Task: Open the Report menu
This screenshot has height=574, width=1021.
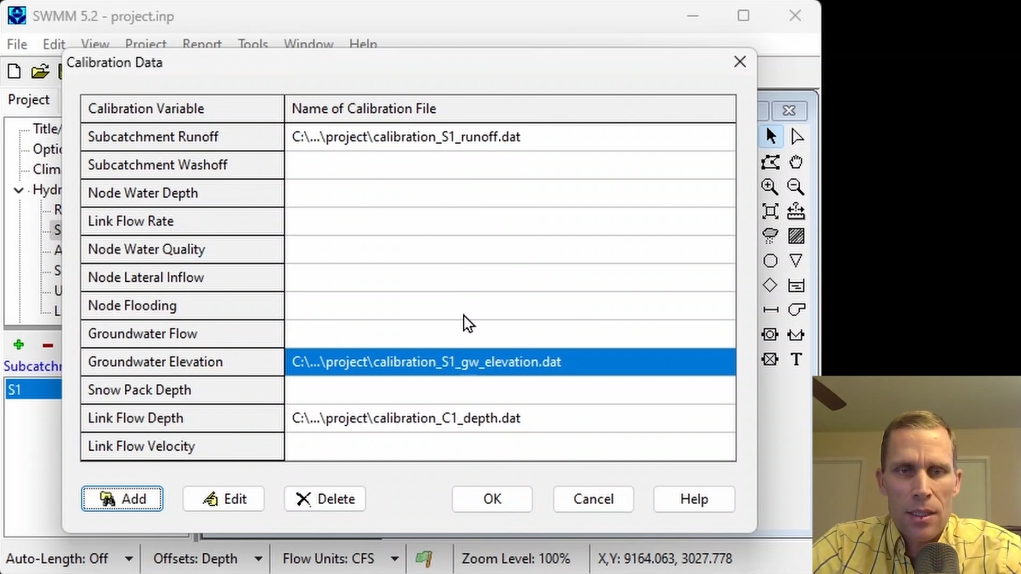Action: tap(202, 44)
